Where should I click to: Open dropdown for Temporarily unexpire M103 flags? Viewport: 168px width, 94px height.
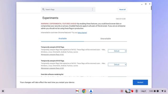pos(117,64)
